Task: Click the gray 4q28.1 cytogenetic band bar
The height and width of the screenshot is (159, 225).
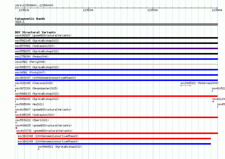Action: pos(116,24)
